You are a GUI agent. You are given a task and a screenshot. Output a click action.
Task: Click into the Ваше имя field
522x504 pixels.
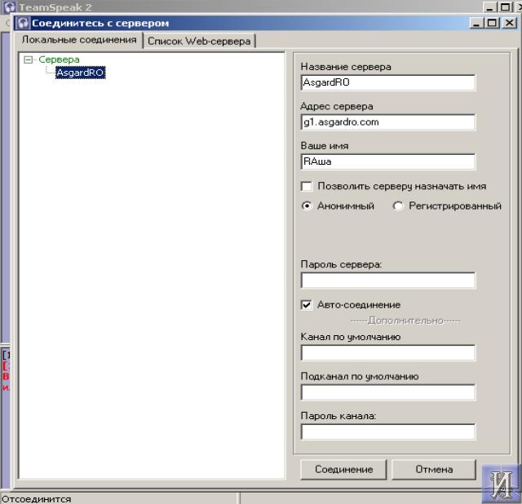(387, 161)
